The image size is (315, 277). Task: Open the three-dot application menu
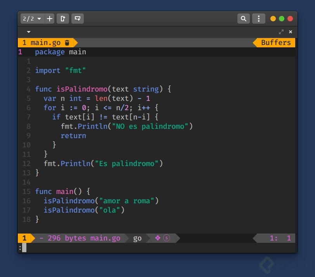click(x=258, y=19)
